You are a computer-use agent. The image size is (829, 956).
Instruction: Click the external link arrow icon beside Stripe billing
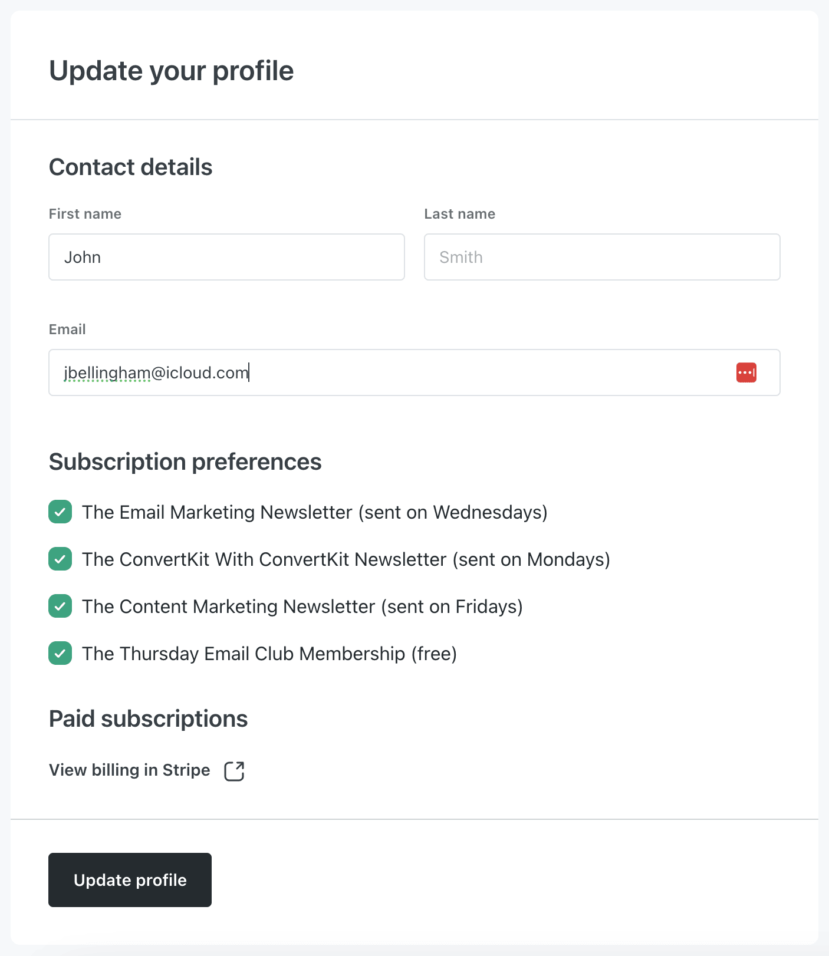pos(234,771)
